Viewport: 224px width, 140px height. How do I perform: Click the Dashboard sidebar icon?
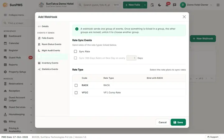pos(5,36)
